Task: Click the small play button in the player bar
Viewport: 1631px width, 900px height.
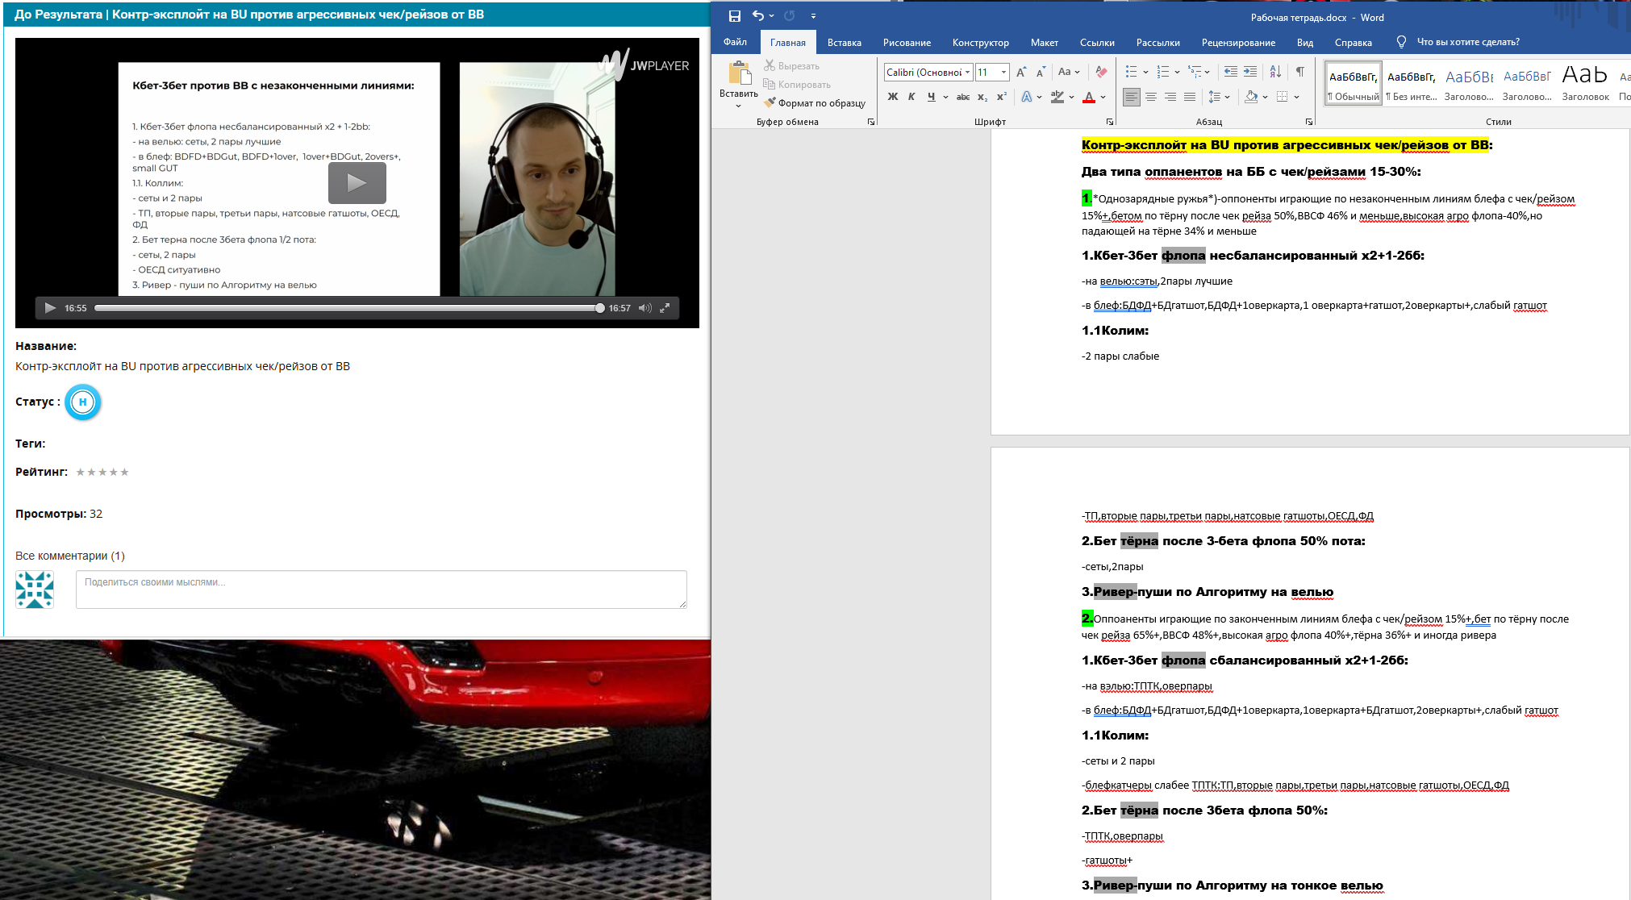Action: point(50,308)
